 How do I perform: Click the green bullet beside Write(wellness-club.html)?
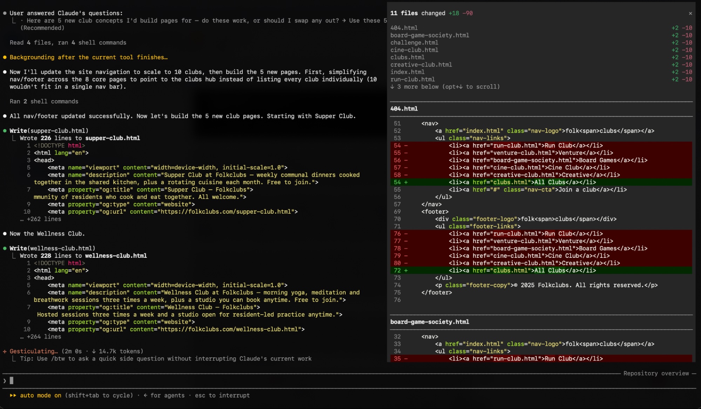(x=5, y=248)
